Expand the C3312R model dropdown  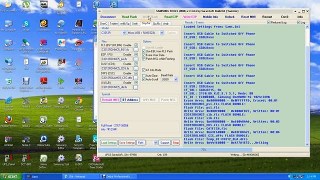(x=124, y=33)
